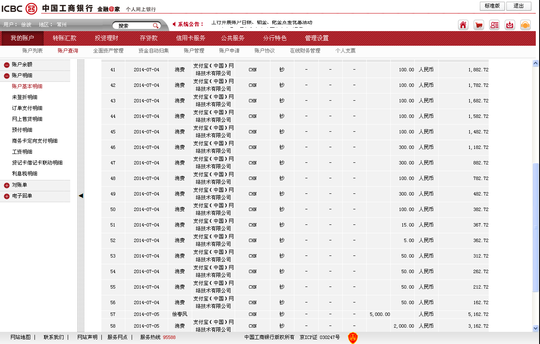Open 利息税明细 in the sidebar
Screen dimensions: 540x344
pyautogui.click(x=24, y=174)
